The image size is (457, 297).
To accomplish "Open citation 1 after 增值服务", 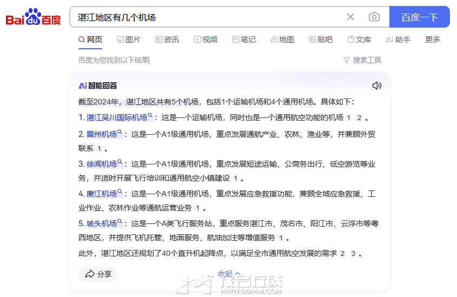I will pyautogui.click(x=281, y=238).
